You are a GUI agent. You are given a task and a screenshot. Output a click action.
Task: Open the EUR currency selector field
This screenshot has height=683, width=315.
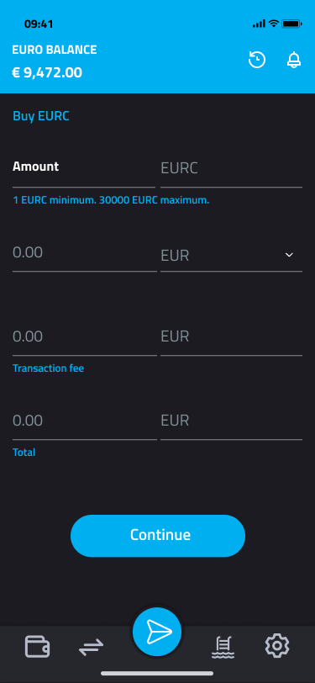(x=231, y=255)
